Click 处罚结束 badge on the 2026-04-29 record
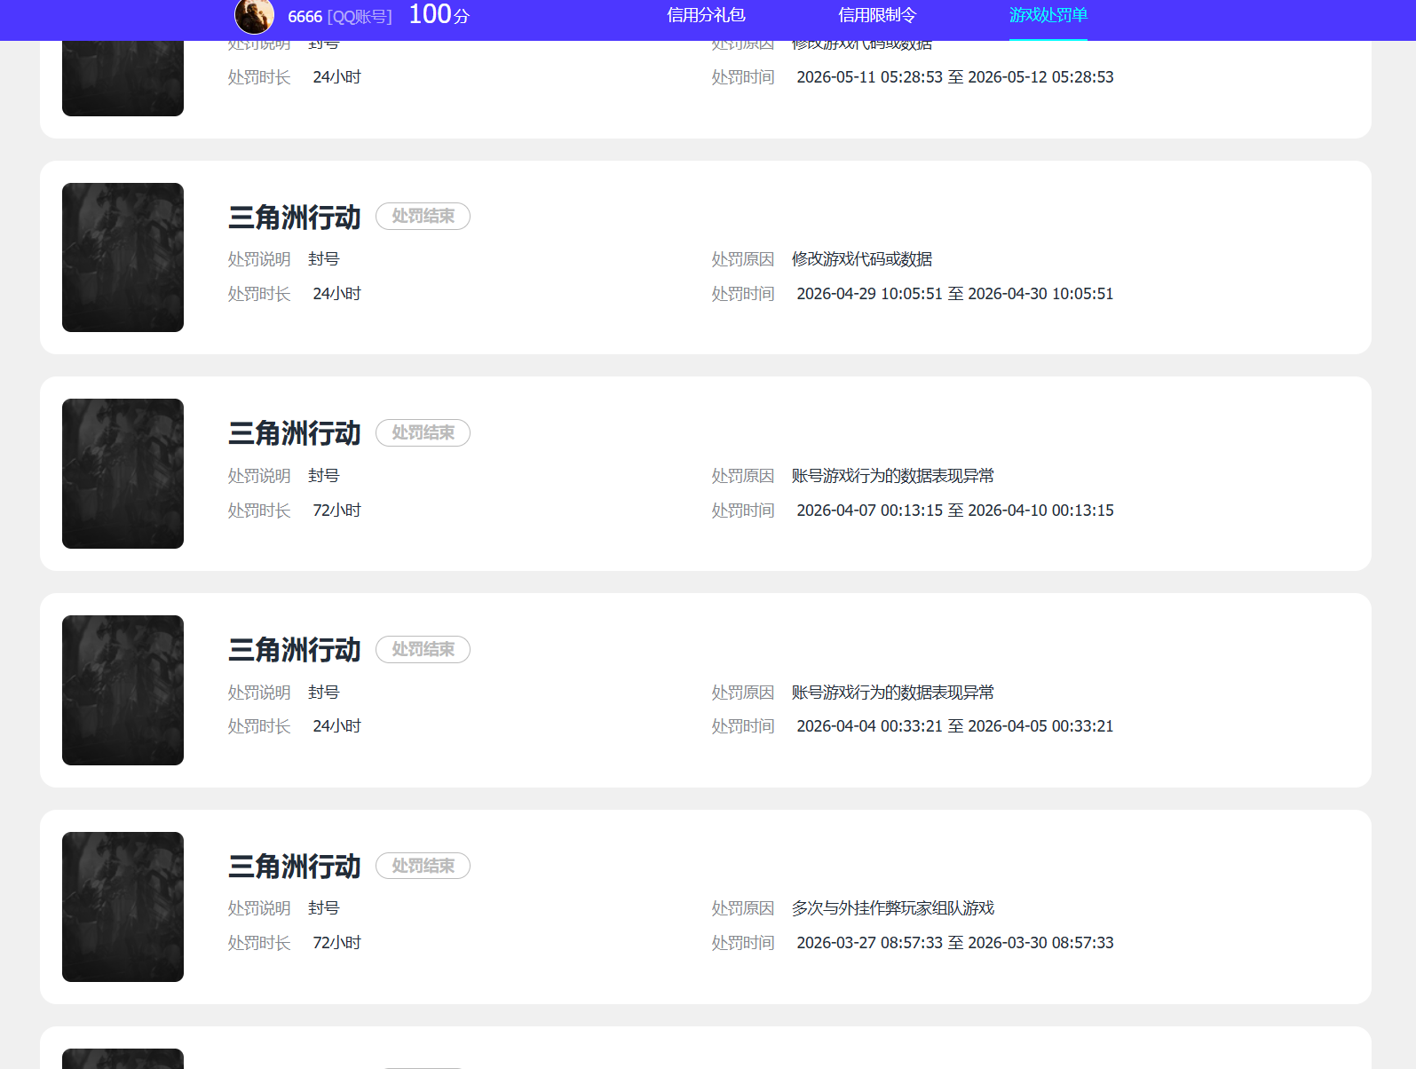This screenshot has height=1069, width=1416. (423, 217)
